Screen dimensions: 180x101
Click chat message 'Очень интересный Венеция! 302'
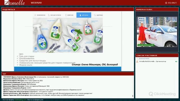point(26,86)
